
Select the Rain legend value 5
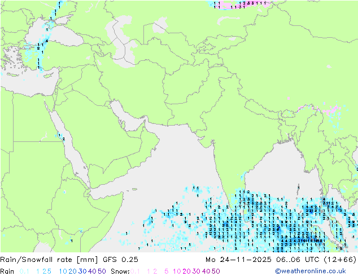(x=49, y=271)
